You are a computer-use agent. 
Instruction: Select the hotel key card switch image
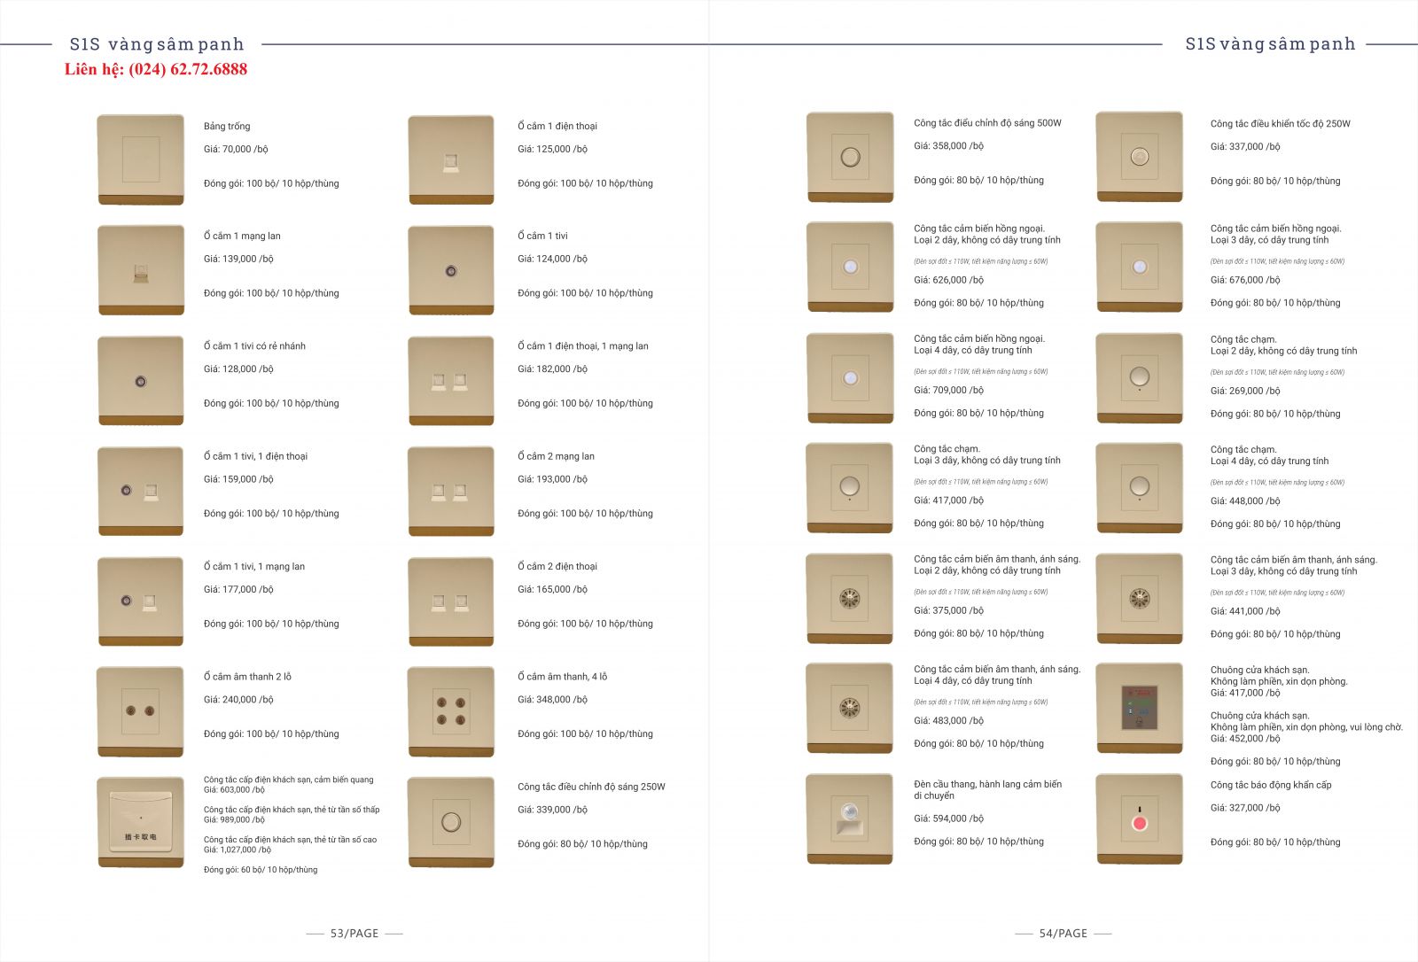pos(141,821)
